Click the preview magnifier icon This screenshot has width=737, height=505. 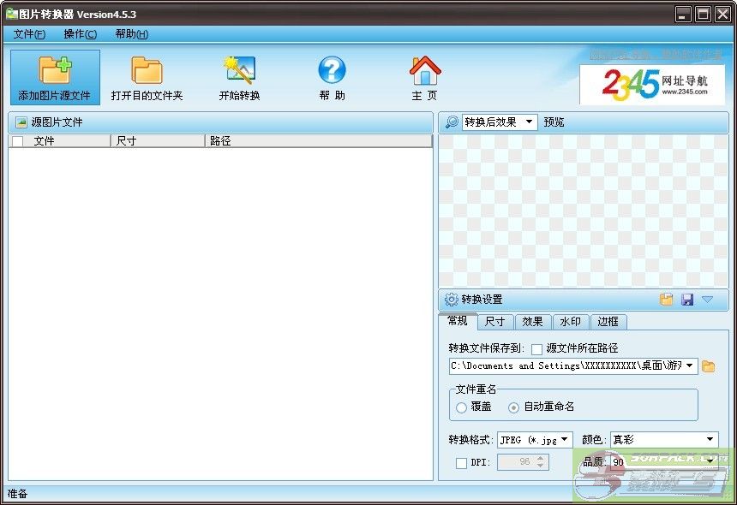pyautogui.click(x=452, y=122)
